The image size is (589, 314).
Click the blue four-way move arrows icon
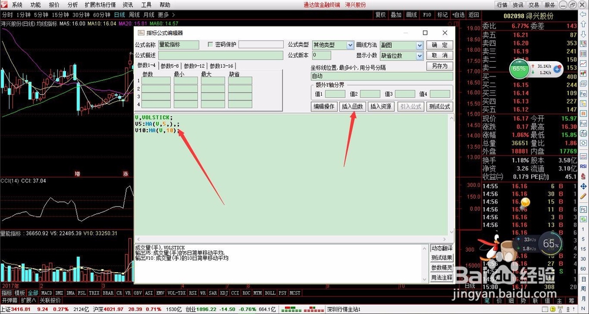point(583,186)
